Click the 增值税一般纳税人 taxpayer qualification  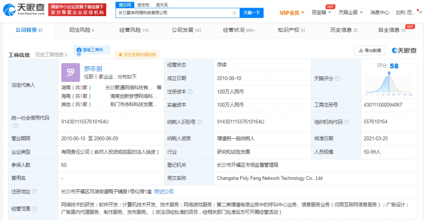[x=236, y=139]
